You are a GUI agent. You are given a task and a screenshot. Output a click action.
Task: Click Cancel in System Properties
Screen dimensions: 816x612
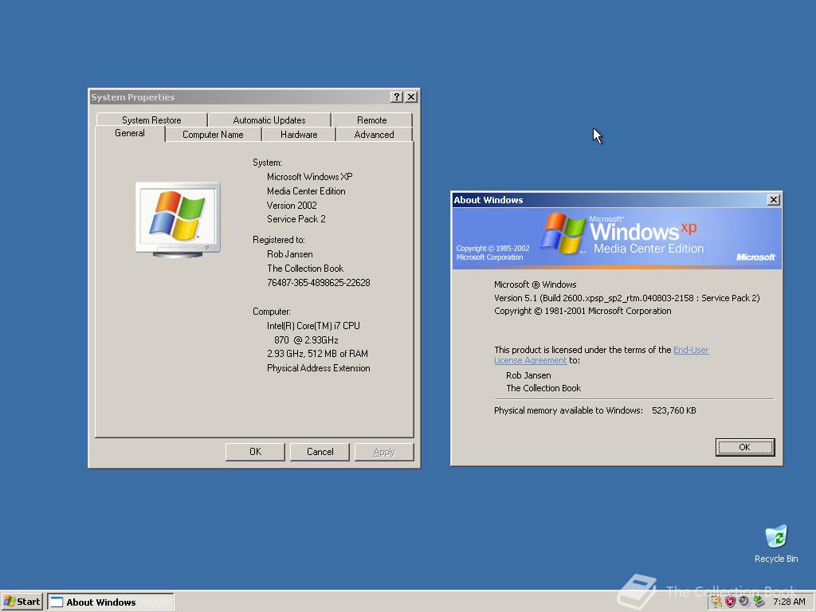coord(320,452)
